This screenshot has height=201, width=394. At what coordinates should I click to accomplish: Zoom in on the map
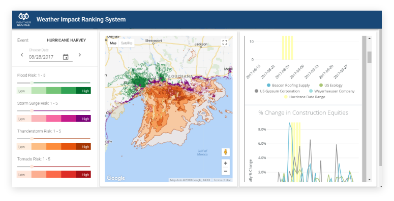[225, 163]
